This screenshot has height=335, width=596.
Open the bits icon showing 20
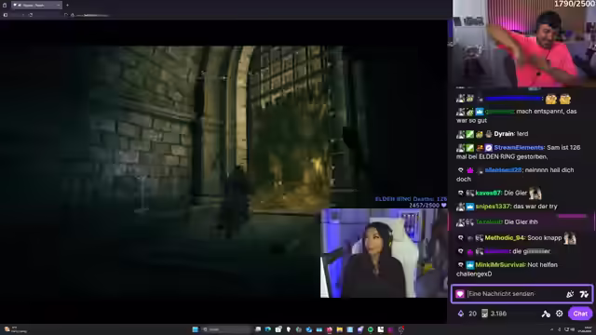pos(467,314)
